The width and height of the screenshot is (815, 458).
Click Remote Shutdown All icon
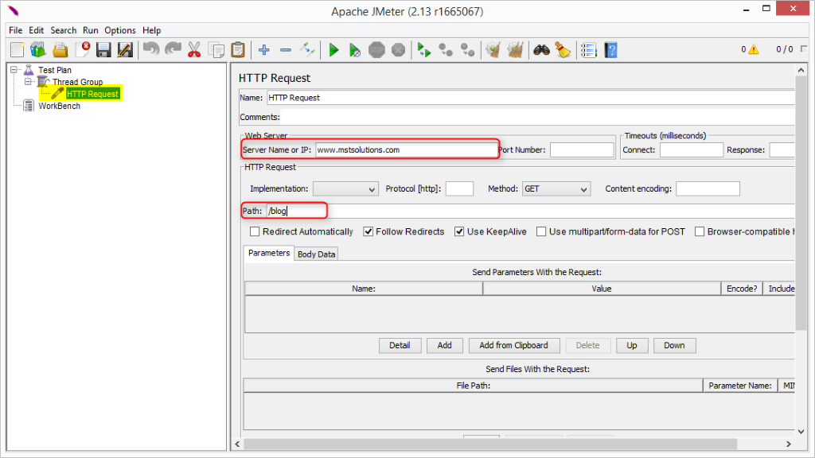(468, 50)
